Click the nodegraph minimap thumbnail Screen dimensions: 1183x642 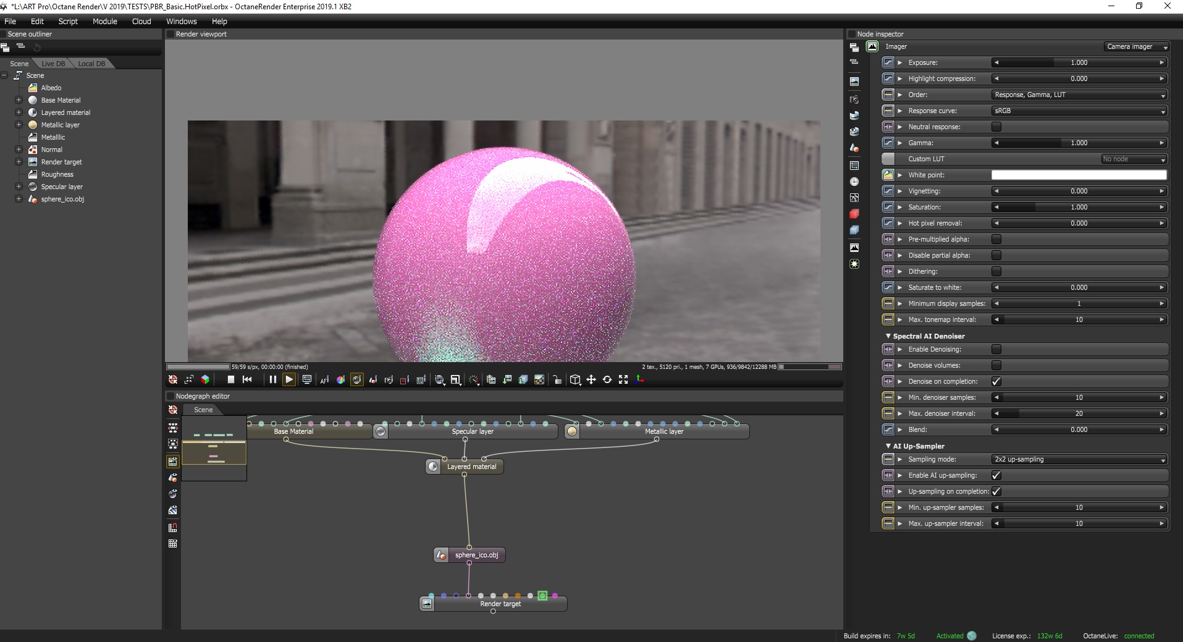(214, 448)
